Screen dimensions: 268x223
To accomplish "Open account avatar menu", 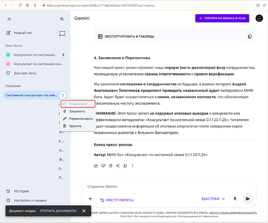I will pyautogui.click(x=259, y=18).
